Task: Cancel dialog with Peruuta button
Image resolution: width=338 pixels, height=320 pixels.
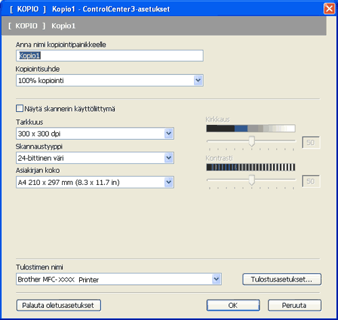Action: point(295,305)
